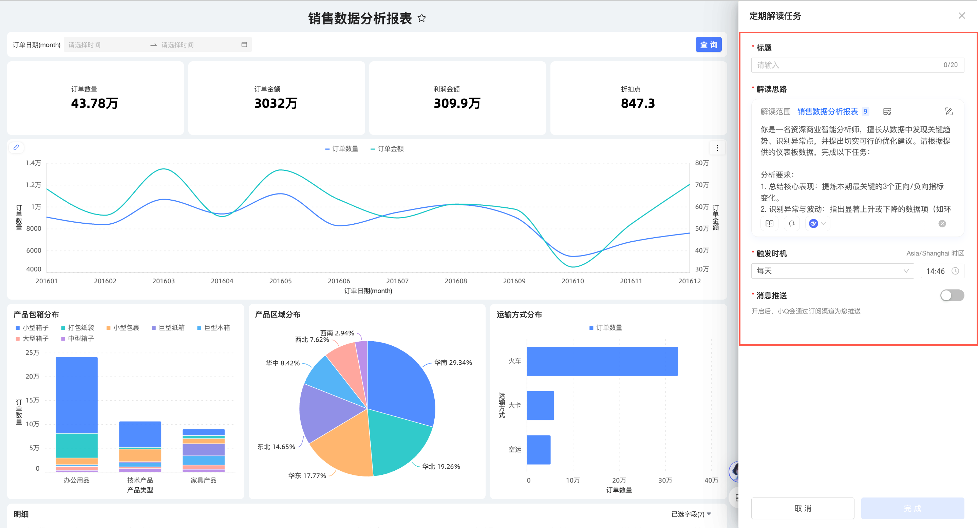Click the 产品包箱分布 chart title
The height and width of the screenshot is (528, 978).
[36, 314]
